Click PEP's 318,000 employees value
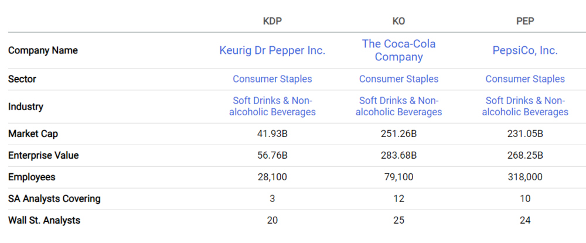 [525, 177]
